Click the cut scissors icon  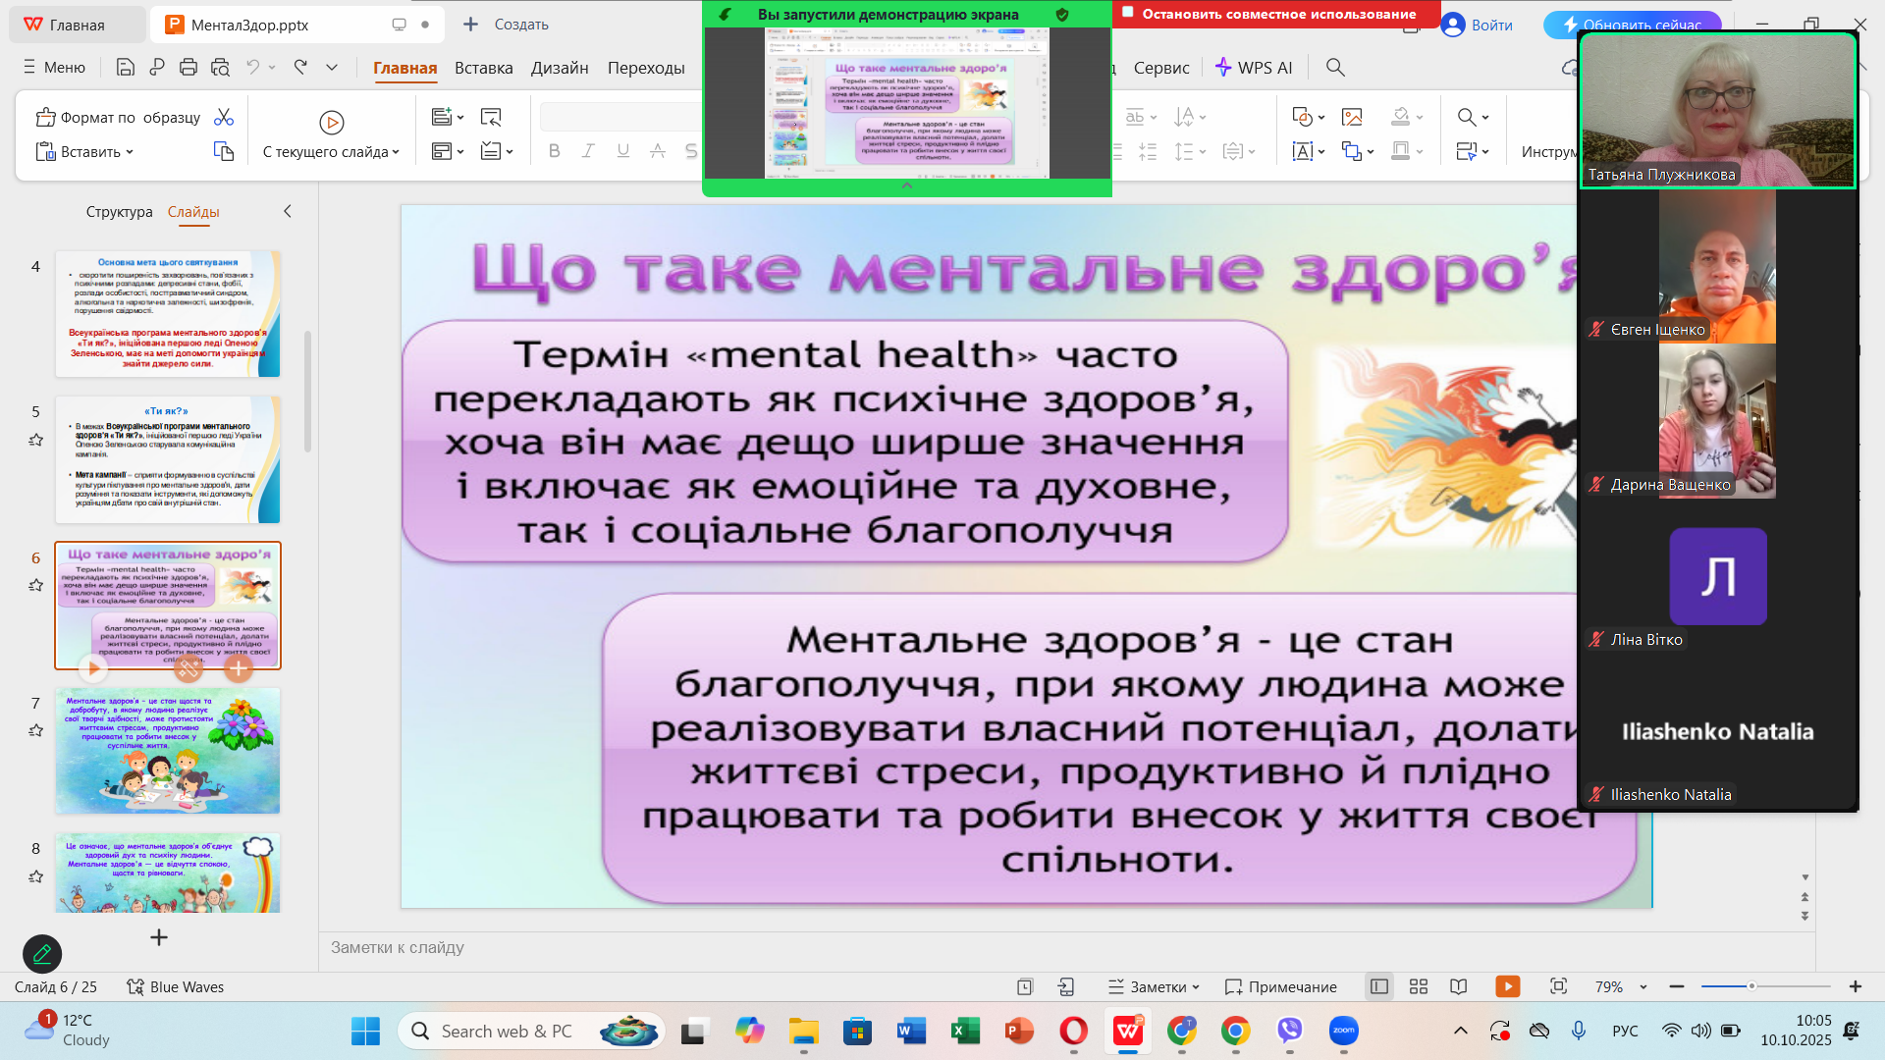tap(224, 117)
